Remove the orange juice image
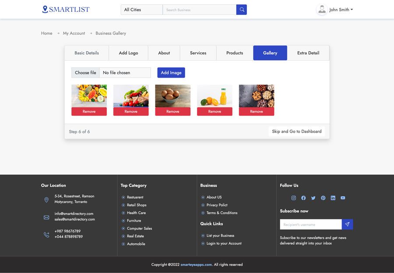 pos(215,111)
